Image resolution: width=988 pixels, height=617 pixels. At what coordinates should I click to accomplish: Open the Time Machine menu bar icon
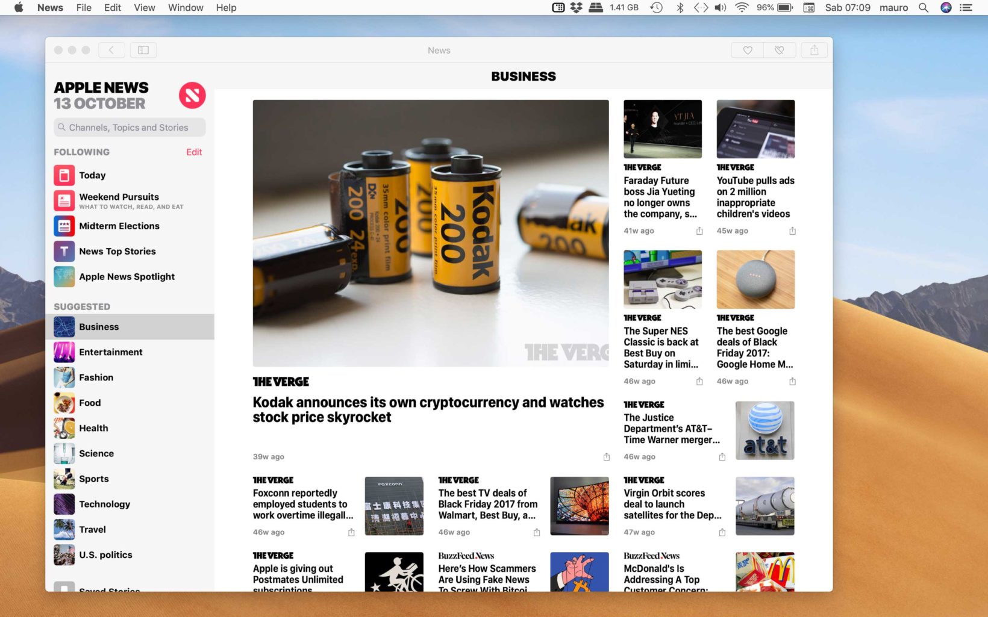pos(656,8)
